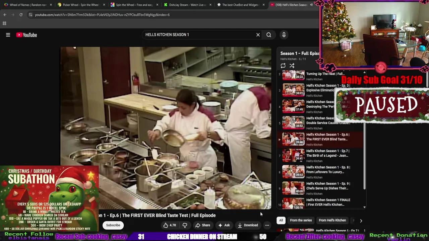This screenshot has height=241, width=429.
Task: Open Hell's Kitchen channel under Ep.7 item
Action: [314, 161]
